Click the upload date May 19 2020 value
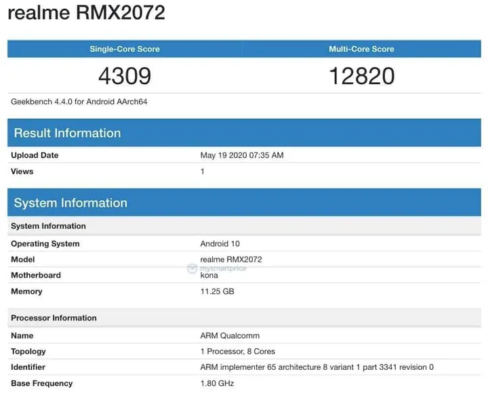The height and width of the screenshot is (395, 488). [x=242, y=155]
